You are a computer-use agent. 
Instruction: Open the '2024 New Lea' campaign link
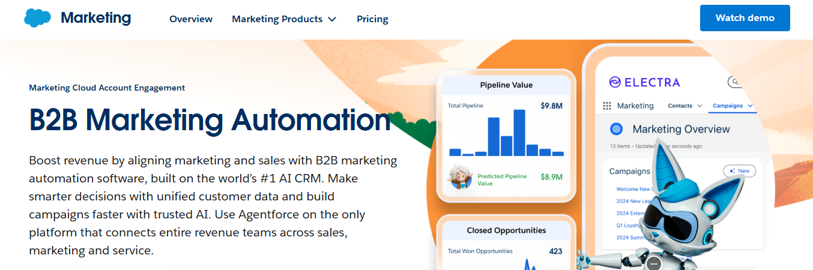(635, 201)
